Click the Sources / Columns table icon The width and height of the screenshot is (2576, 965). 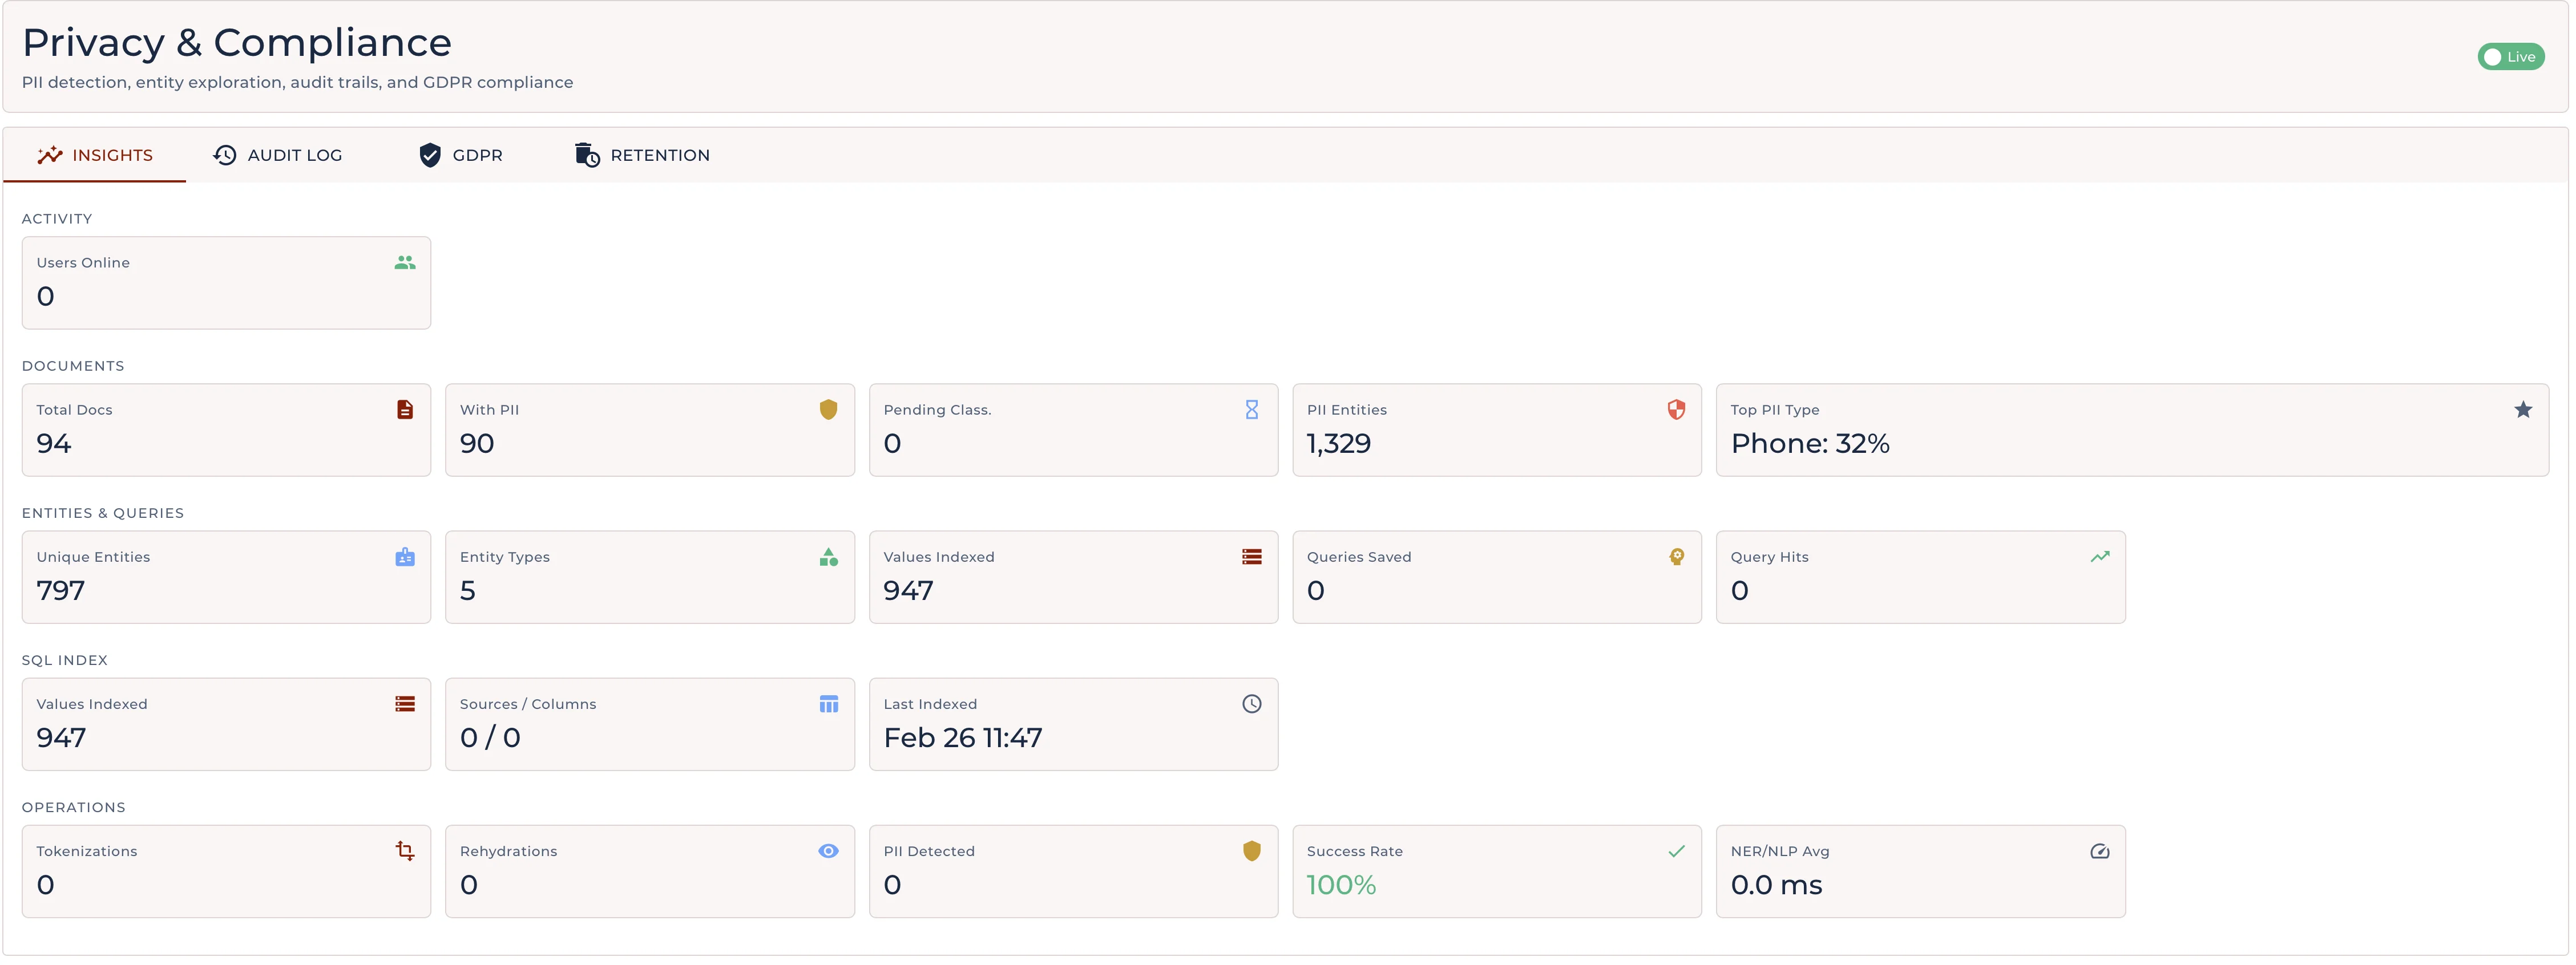pyautogui.click(x=828, y=704)
